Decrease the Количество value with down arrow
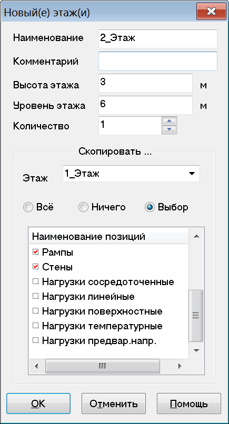 170,129
